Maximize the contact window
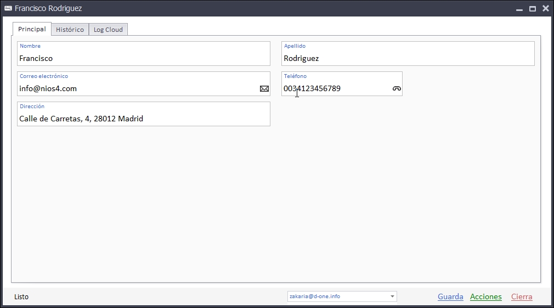 pos(532,9)
